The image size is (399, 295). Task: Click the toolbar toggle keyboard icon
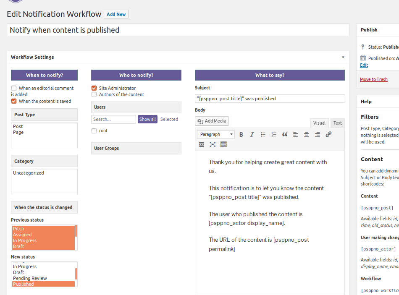click(223, 144)
